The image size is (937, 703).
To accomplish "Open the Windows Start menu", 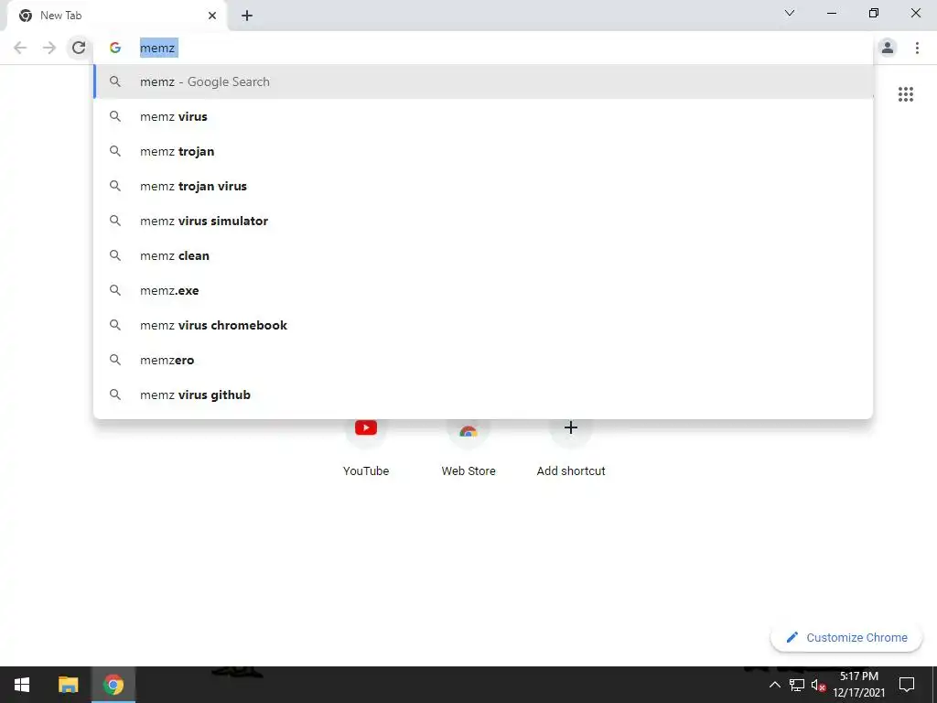I will [x=22, y=685].
